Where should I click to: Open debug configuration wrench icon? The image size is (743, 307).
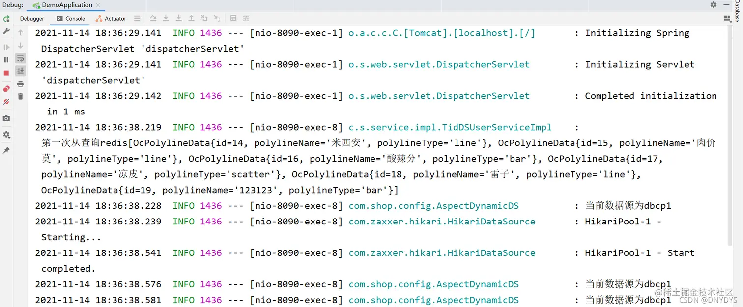click(6, 31)
